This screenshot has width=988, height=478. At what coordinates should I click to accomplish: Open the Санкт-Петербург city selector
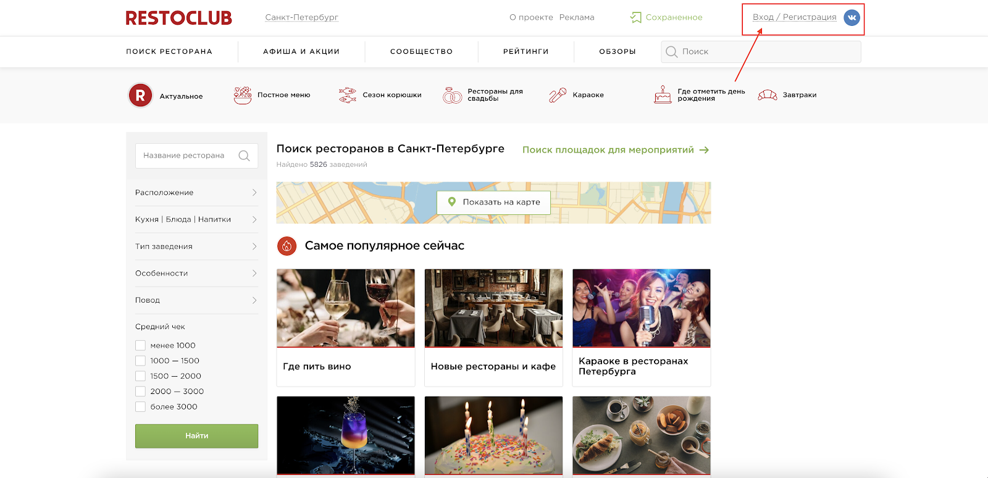coord(301,17)
